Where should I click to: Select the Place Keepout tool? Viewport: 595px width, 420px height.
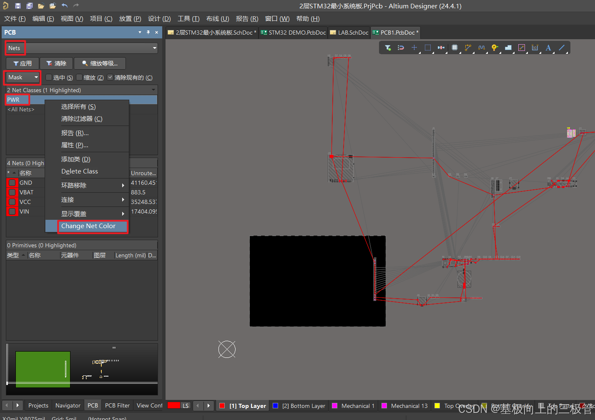522,48
